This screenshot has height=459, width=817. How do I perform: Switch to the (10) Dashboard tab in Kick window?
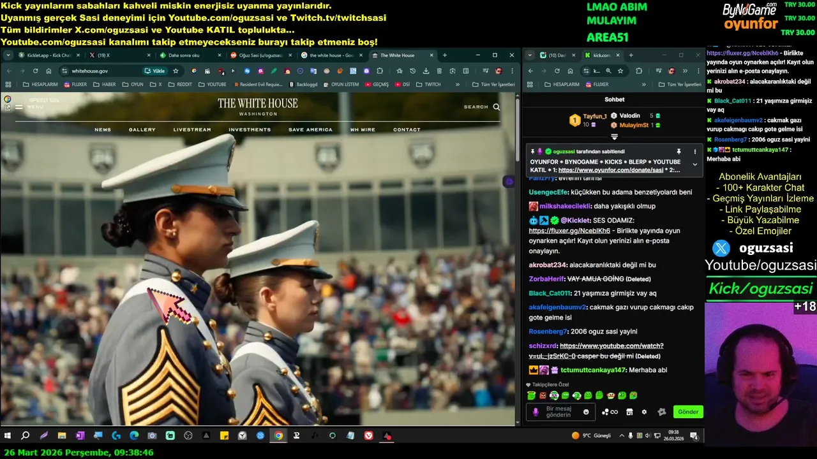point(557,55)
